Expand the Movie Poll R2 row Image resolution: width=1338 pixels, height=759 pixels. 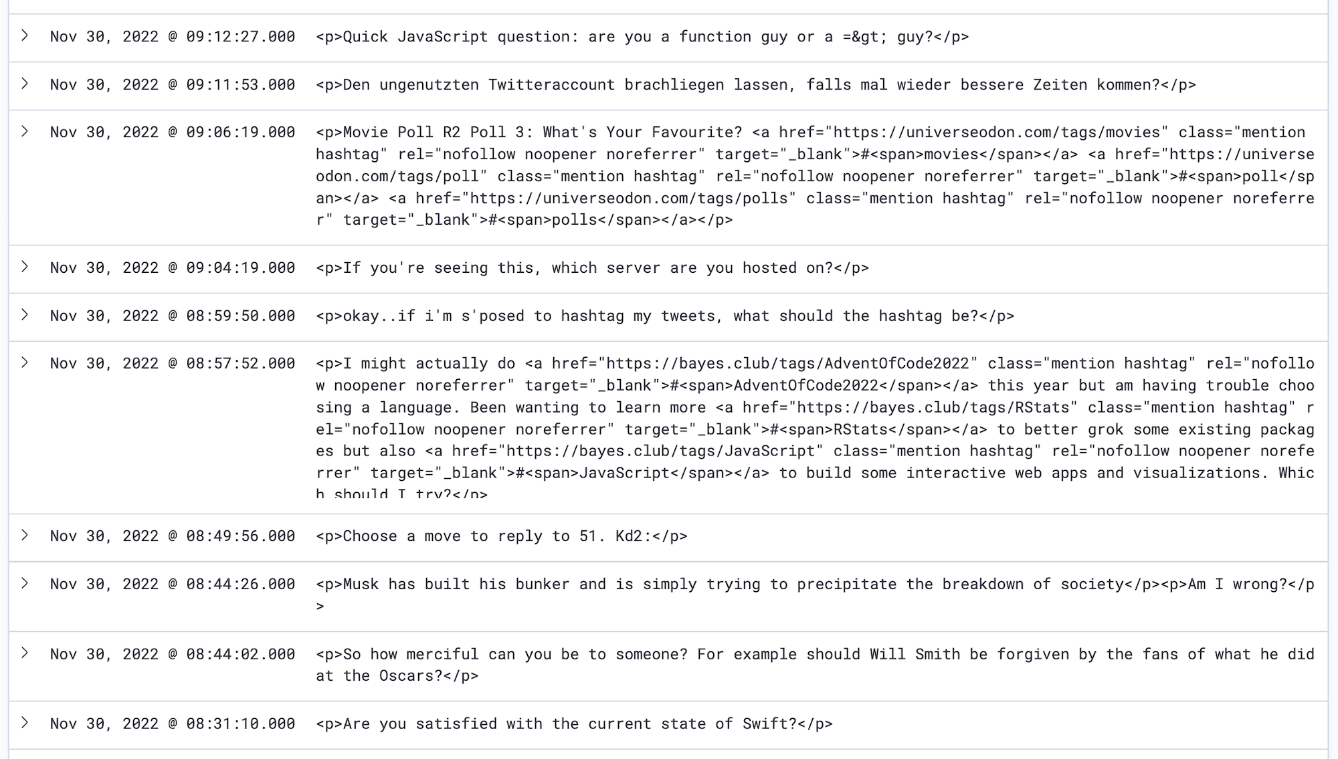25,131
